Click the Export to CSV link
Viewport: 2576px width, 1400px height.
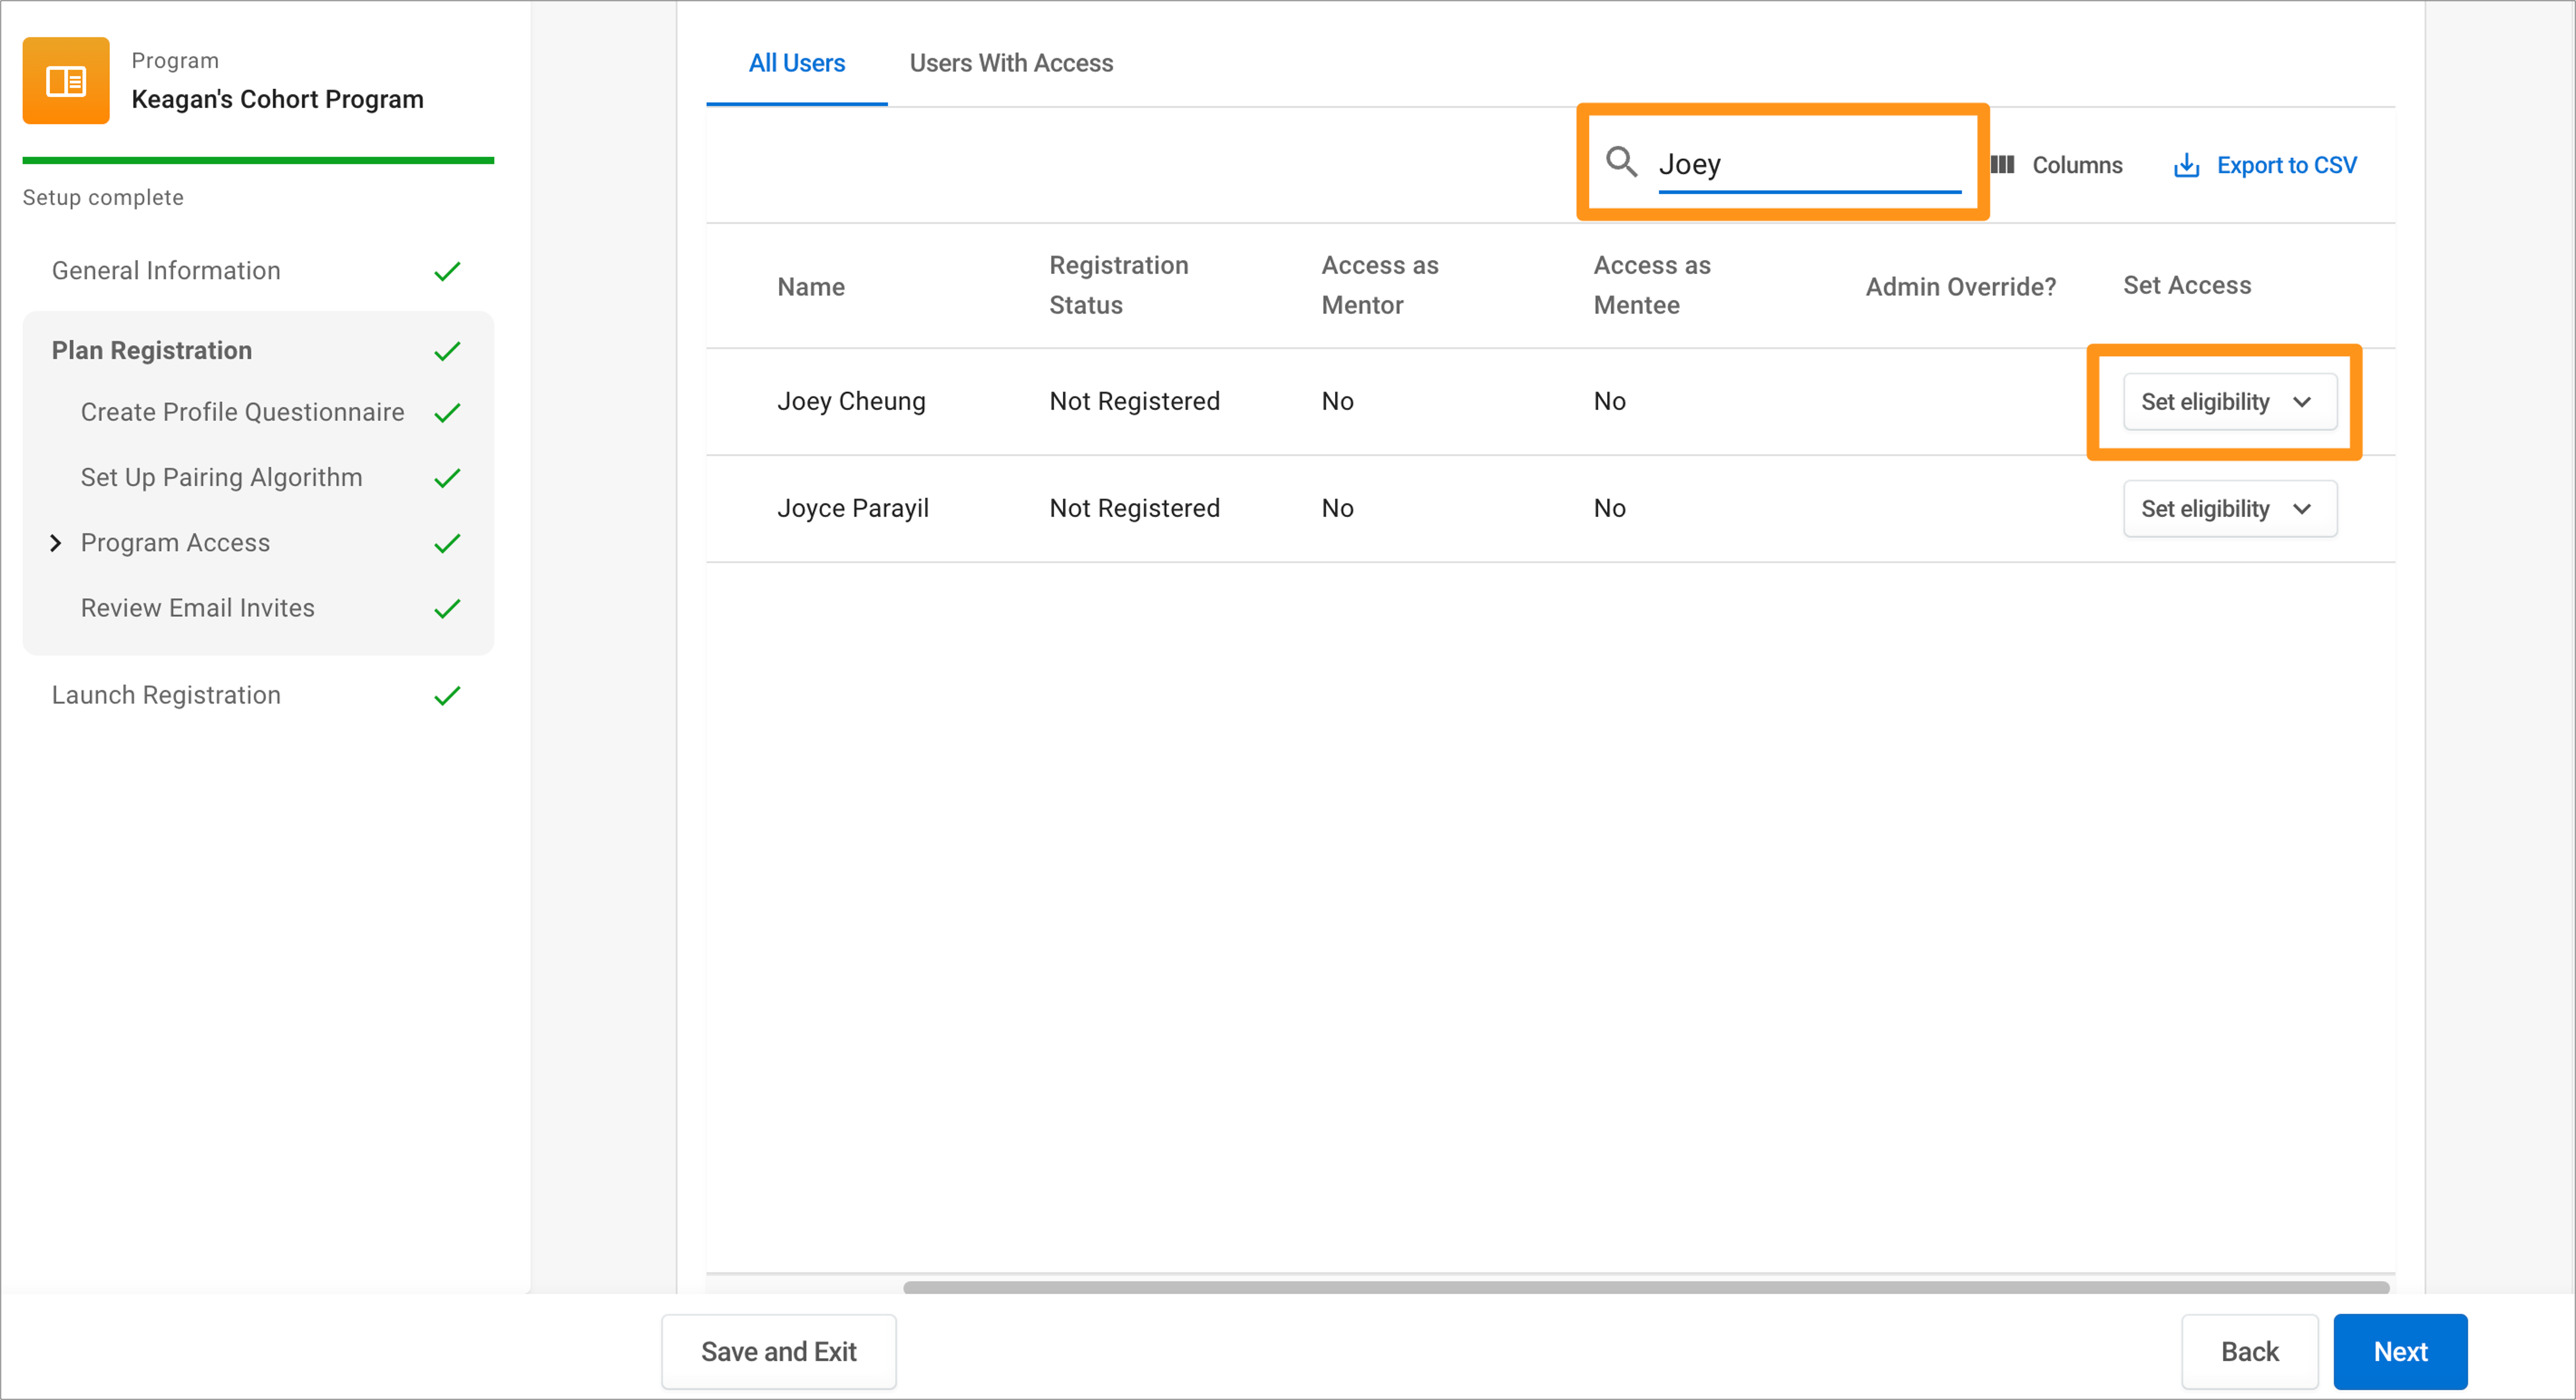pyautogui.click(x=2265, y=165)
